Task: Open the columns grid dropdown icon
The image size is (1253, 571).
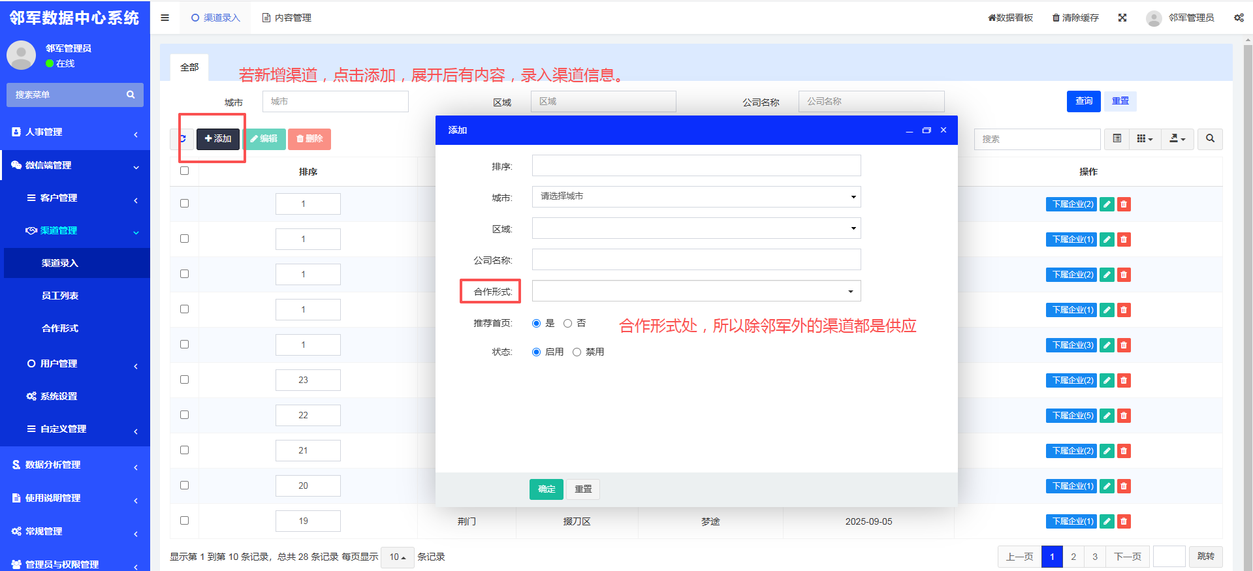Action: pos(1145,138)
